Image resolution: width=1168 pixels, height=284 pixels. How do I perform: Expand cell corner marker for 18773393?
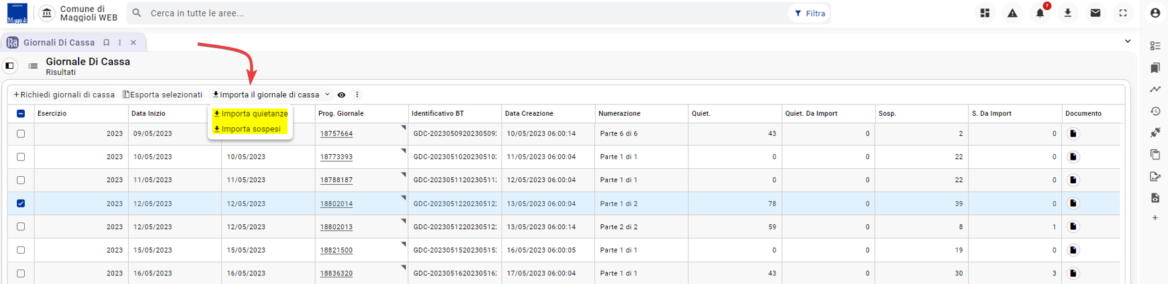pyautogui.click(x=404, y=151)
